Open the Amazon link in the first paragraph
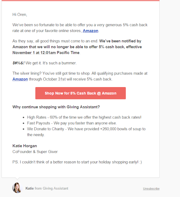 pyautogui.click(x=90, y=31)
